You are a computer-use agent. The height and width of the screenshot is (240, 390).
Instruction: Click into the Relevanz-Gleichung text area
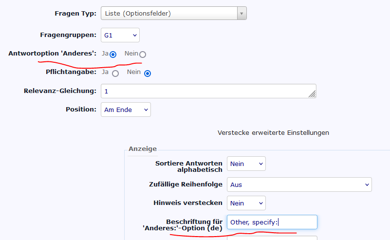(x=204, y=91)
